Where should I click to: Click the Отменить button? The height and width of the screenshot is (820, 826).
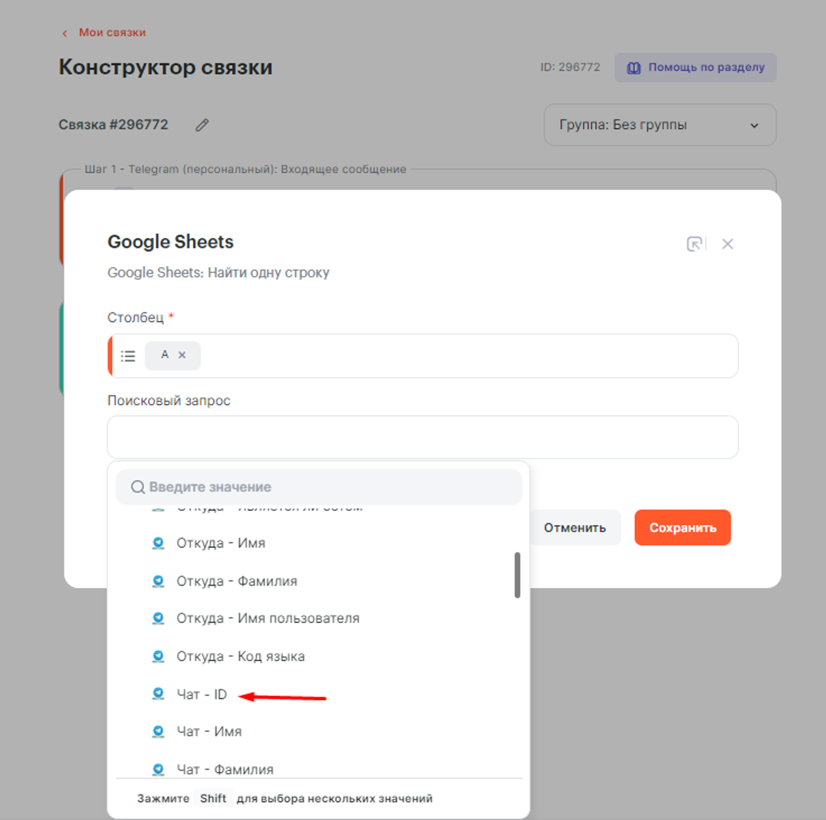pyautogui.click(x=574, y=528)
